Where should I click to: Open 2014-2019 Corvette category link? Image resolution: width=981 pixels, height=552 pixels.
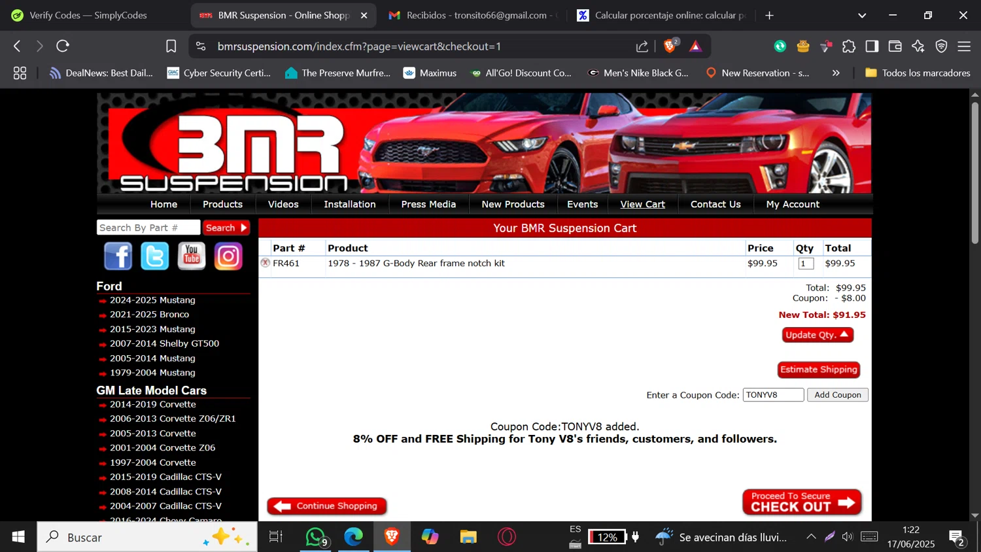coord(152,404)
